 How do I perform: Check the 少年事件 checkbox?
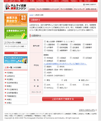point(45,47)
